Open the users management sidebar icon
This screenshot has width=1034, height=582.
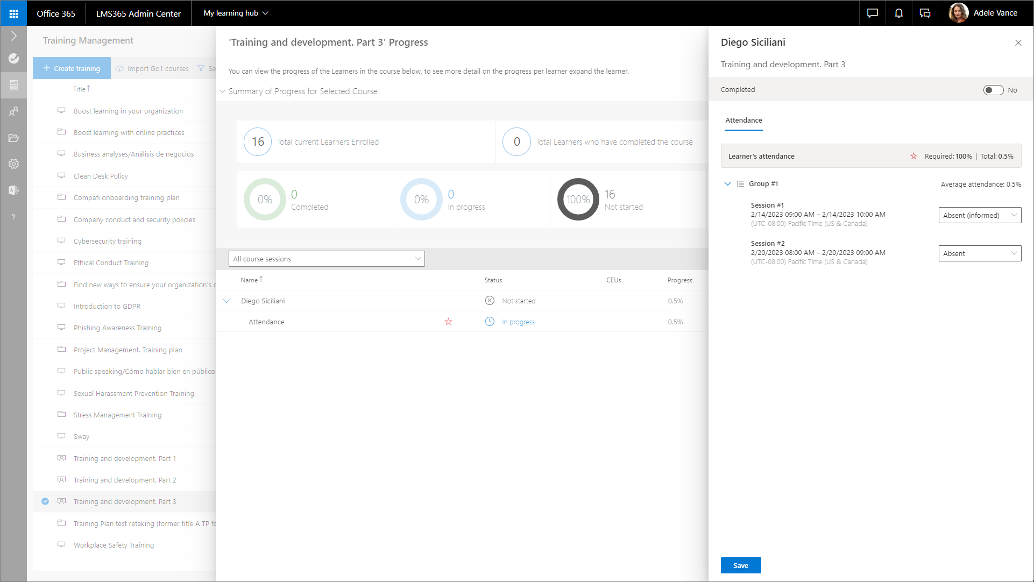coord(13,111)
